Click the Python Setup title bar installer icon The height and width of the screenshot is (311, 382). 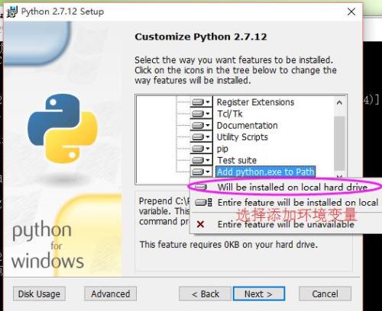point(12,11)
